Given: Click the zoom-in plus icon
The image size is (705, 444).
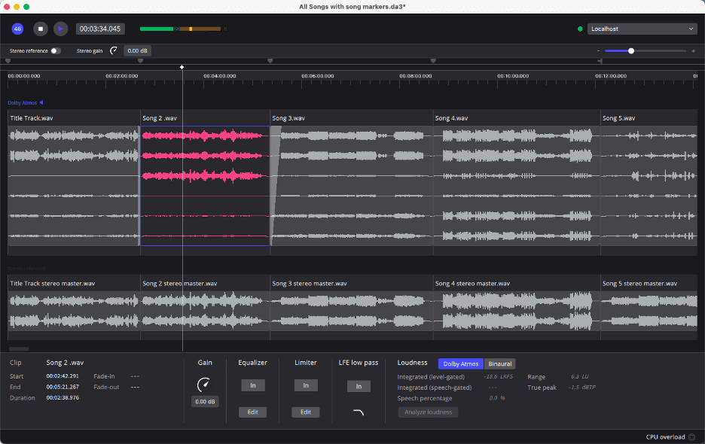Looking at the screenshot, I should click(x=693, y=51).
